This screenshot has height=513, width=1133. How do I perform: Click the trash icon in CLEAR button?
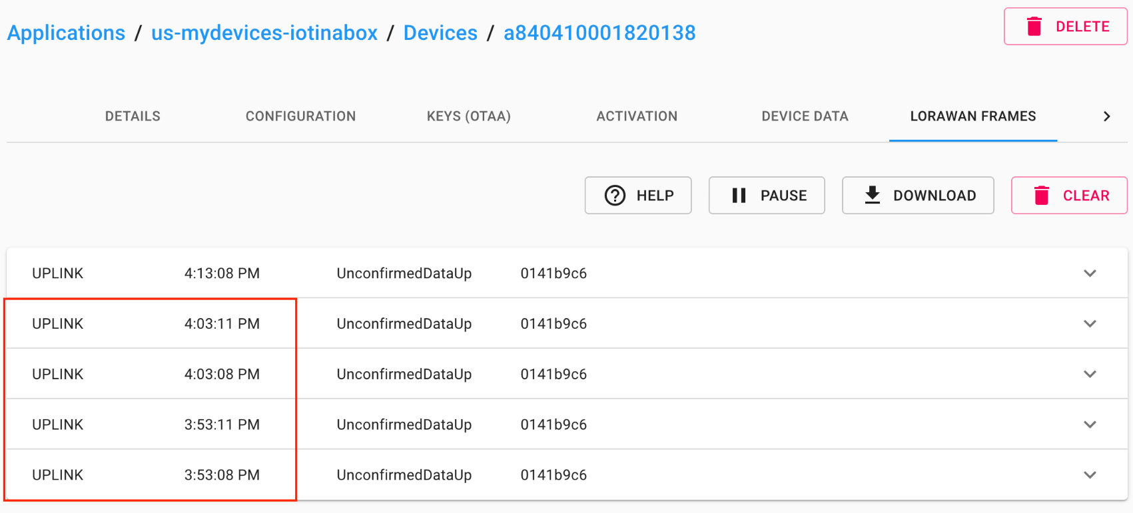(1041, 195)
